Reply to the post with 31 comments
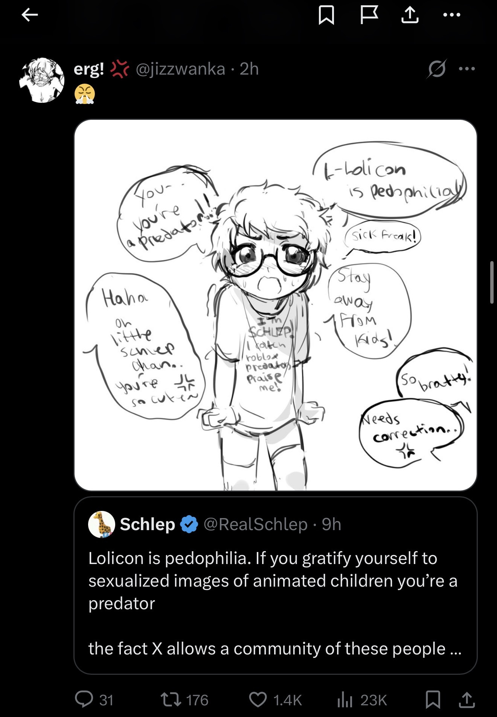Viewport: 497px width, 717px height. (84, 700)
